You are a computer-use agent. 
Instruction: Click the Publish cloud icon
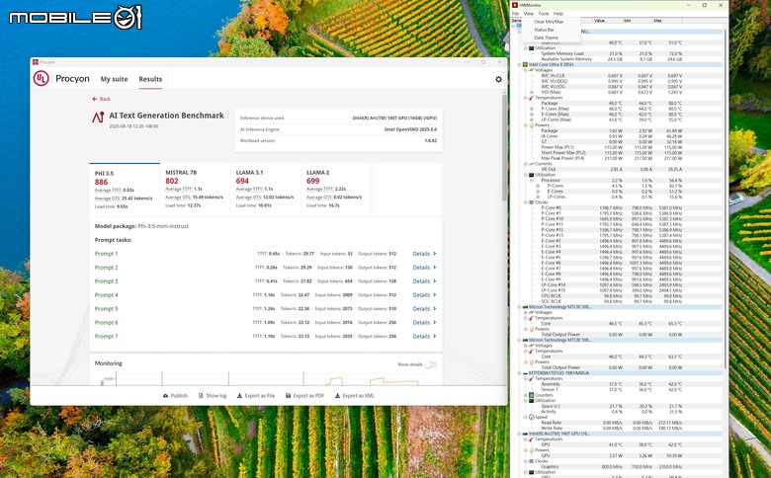click(166, 395)
